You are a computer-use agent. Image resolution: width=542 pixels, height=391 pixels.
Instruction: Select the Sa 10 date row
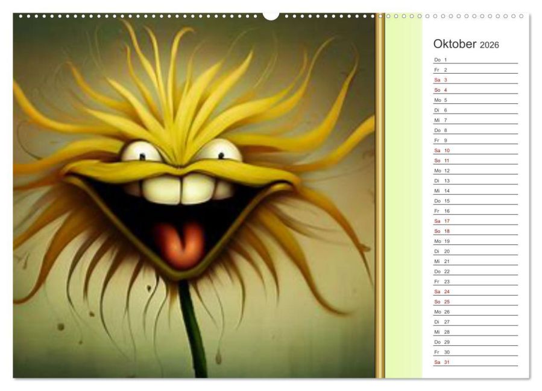tap(475, 150)
